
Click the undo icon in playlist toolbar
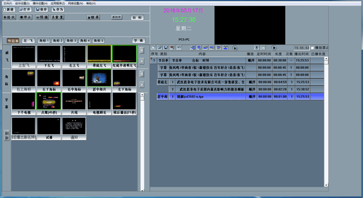[179, 48]
